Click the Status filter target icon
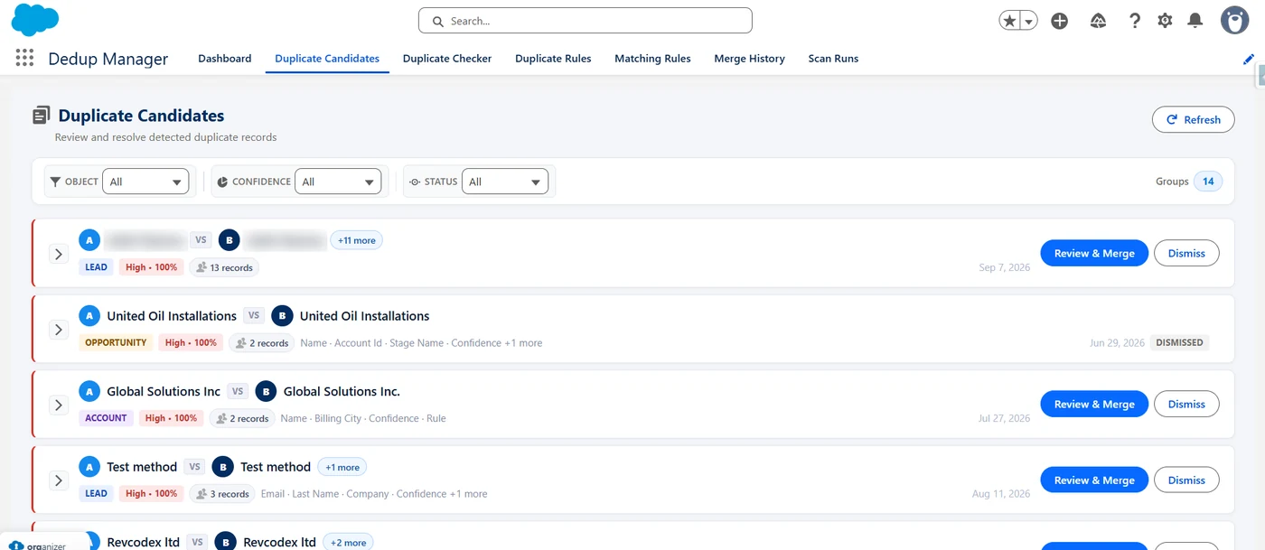 click(415, 182)
